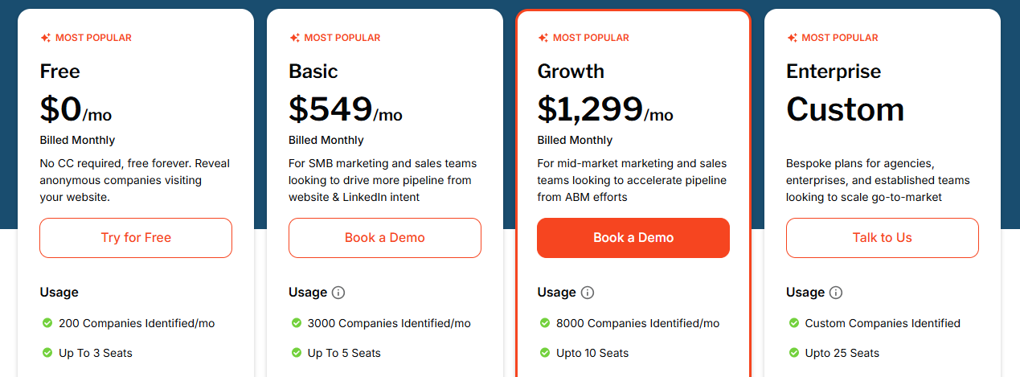Click green check next to Custom Companies Identified
This screenshot has width=1020, height=377.
[x=794, y=323]
